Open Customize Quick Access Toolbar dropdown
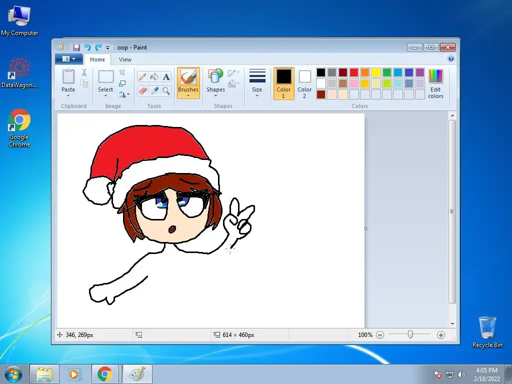 pos(108,48)
